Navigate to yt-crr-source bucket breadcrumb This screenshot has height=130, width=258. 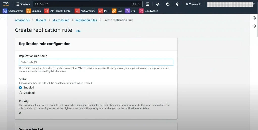[61, 20]
